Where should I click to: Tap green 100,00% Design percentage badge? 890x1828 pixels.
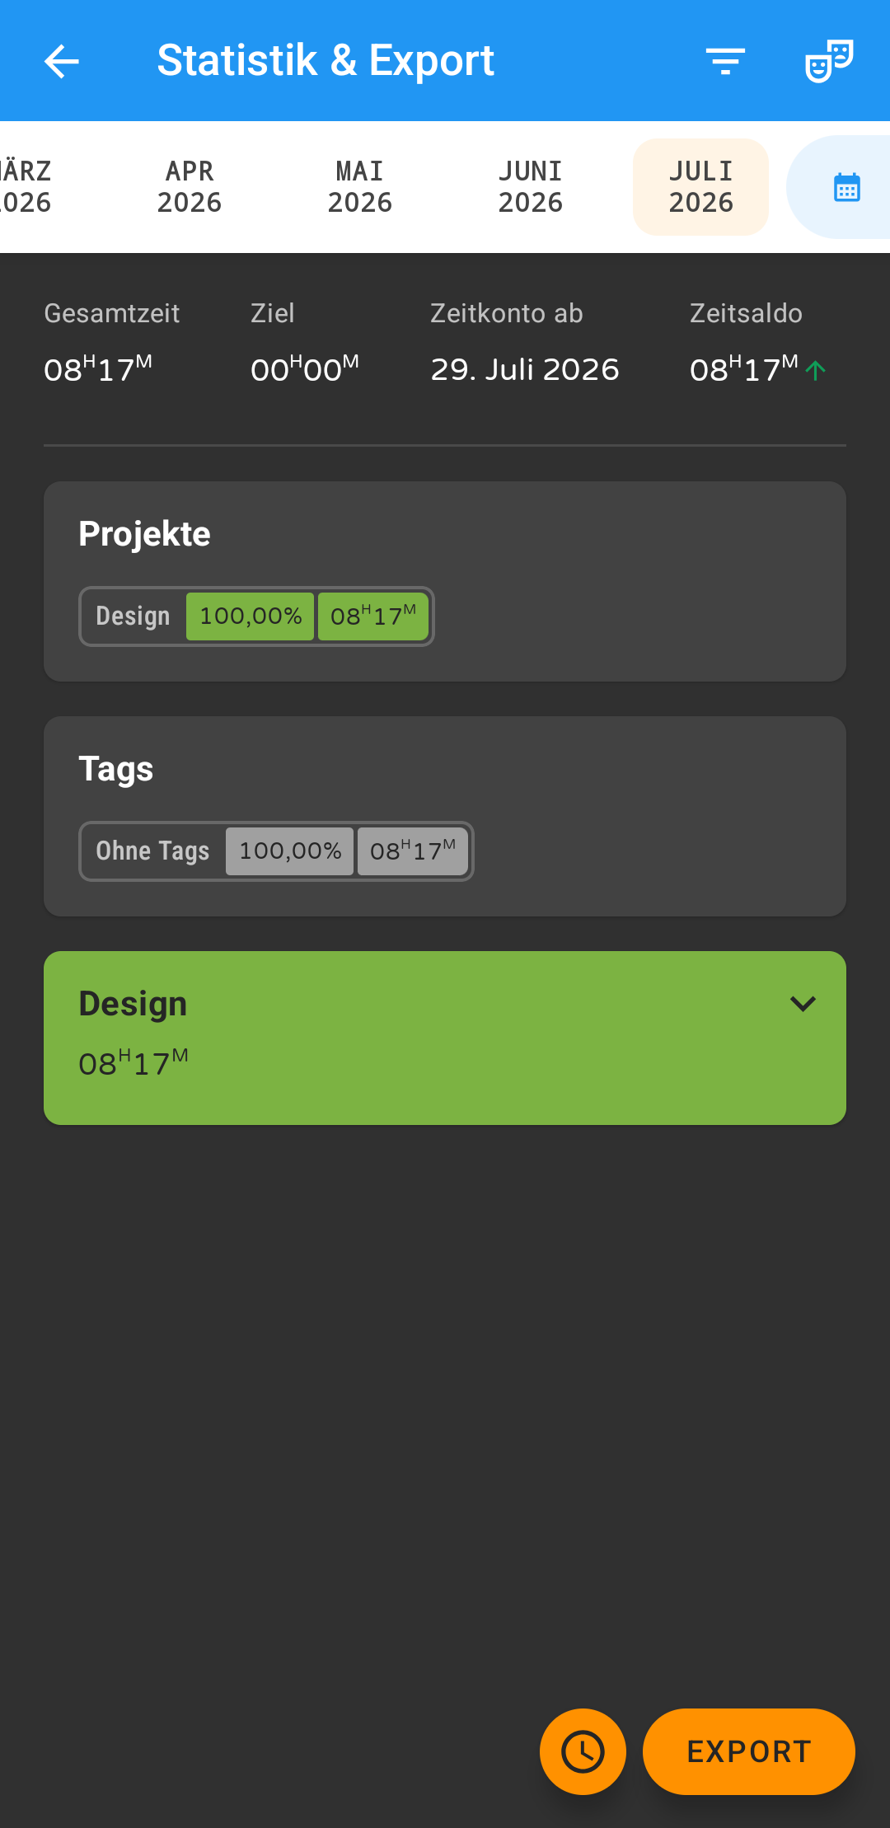click(x=251, y=616)
